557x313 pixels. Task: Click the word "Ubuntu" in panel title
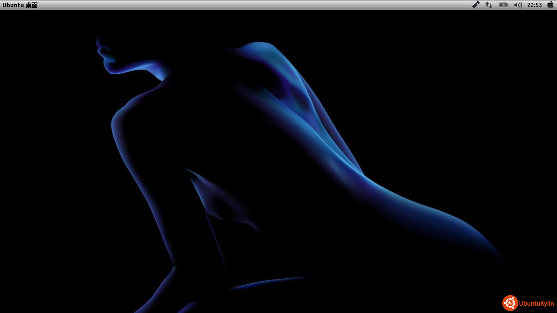(13, 5)
